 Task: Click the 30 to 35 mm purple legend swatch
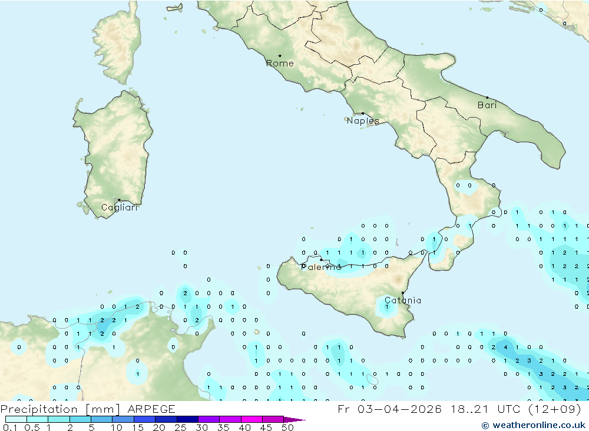click(209, 419)
